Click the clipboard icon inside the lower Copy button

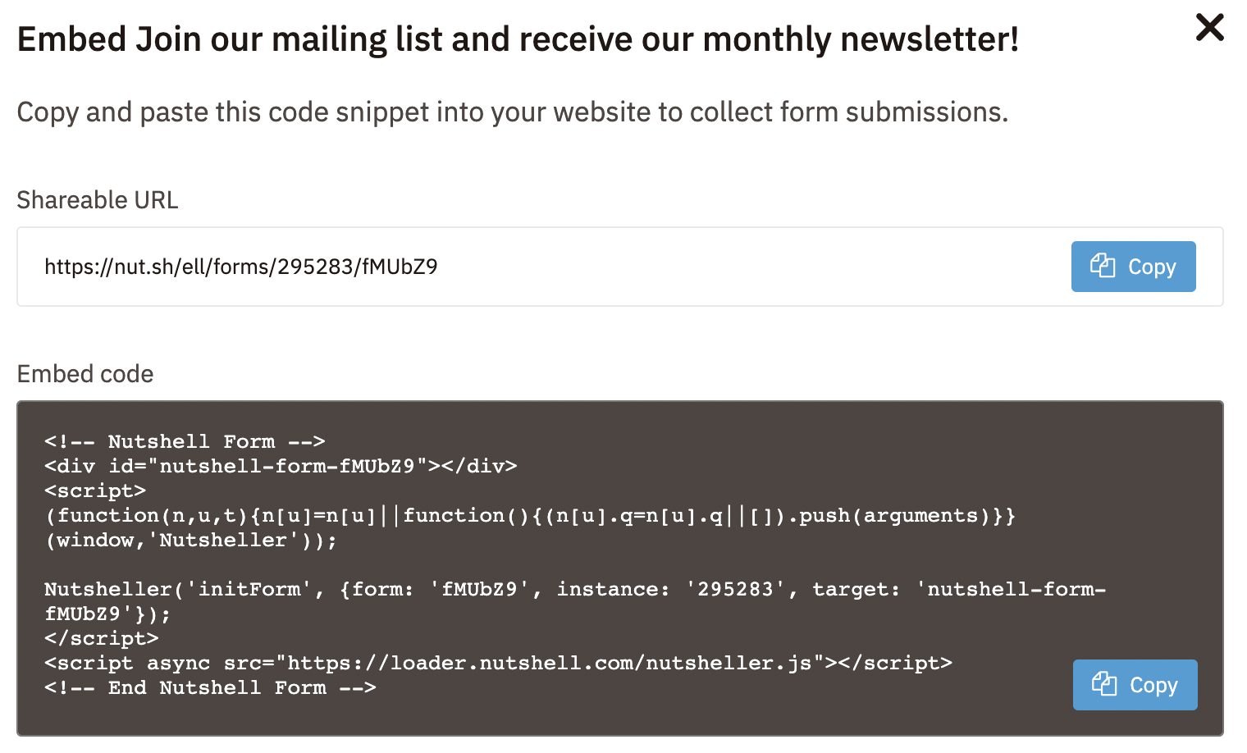(x=1105, y=684)
